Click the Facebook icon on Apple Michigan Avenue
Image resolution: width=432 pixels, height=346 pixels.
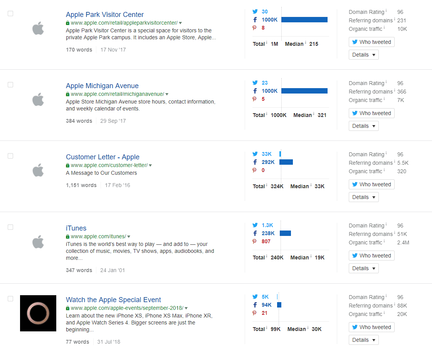(255, 91)
